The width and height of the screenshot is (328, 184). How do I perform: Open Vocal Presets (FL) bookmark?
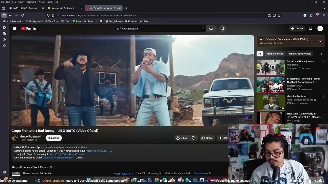pos(58,21)
